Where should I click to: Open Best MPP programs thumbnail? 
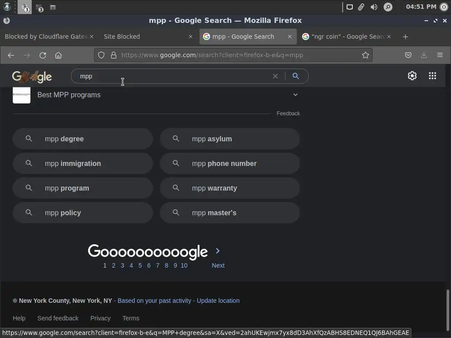pos(22,95)
